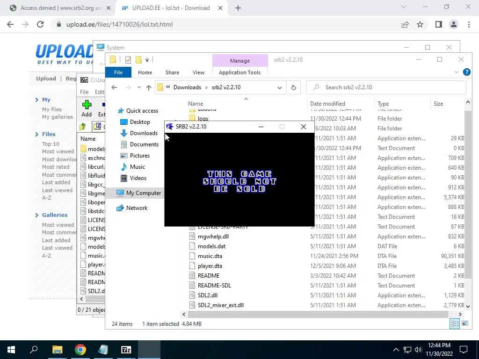Open Top 10 files link
Image resolution: width=479 pixels, height=359 pixels.
click(51, 144)
